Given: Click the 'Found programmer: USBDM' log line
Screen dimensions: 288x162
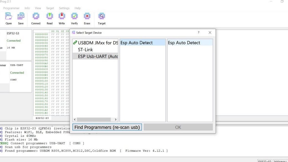Looking at the screenshot, I should 86,151.
